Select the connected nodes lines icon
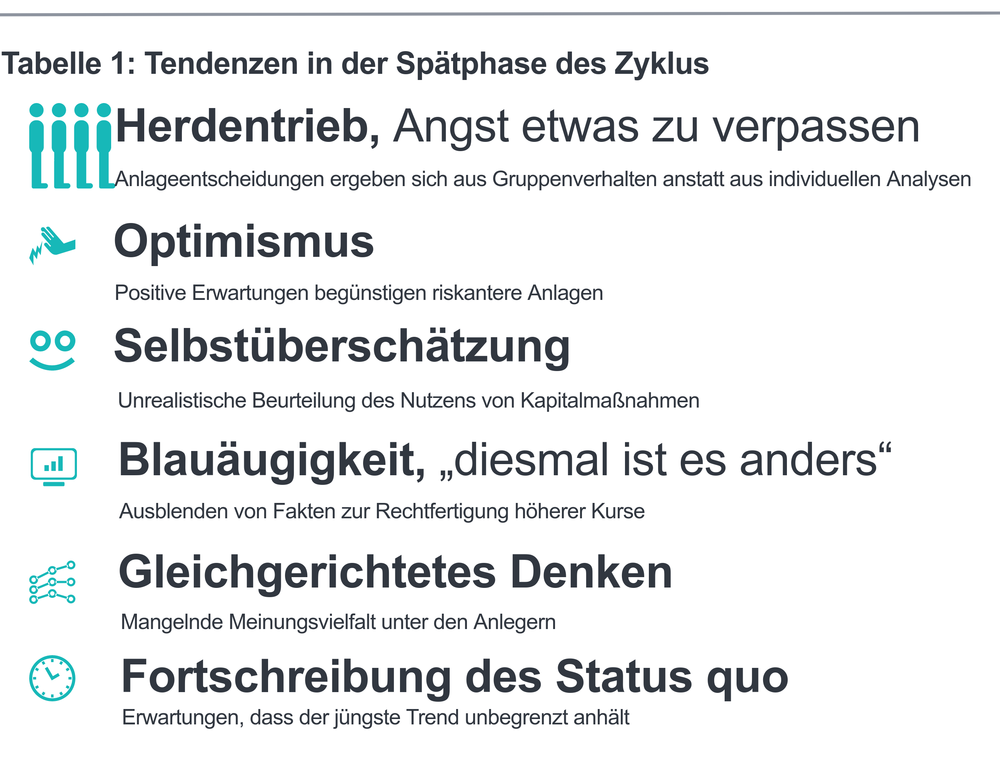 point(52,582)
